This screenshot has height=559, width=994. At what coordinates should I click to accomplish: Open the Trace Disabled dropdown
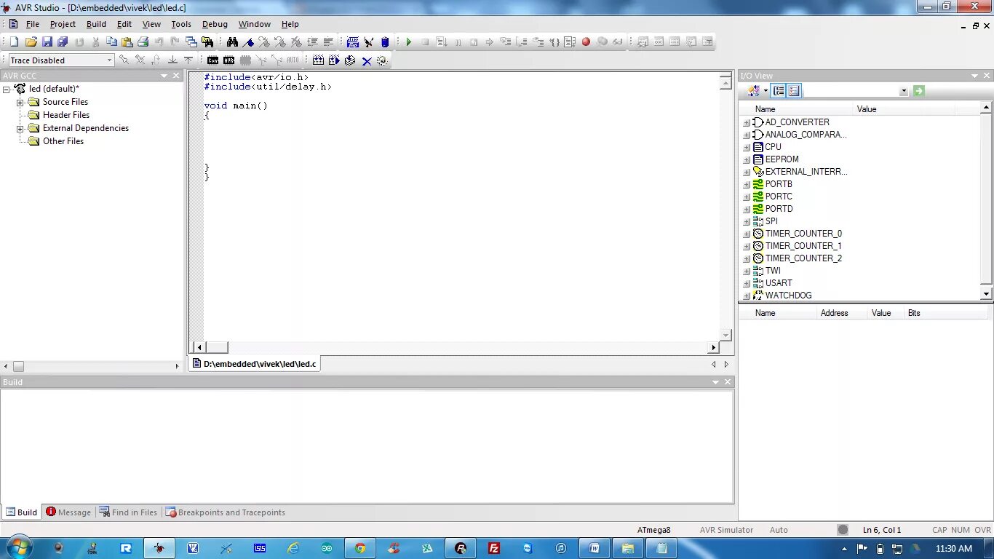pos(109,60)
